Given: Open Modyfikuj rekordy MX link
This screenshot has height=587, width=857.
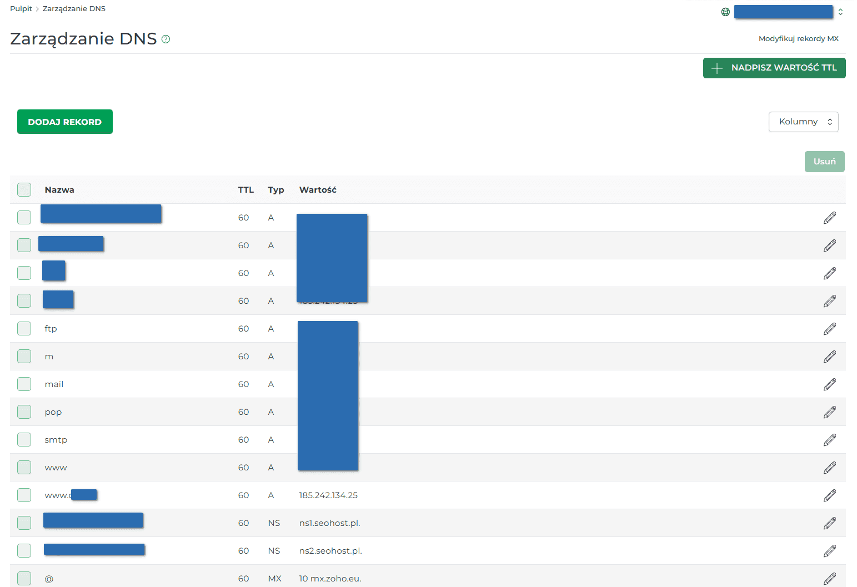Looking at the screenshot, I should (799, 38).
